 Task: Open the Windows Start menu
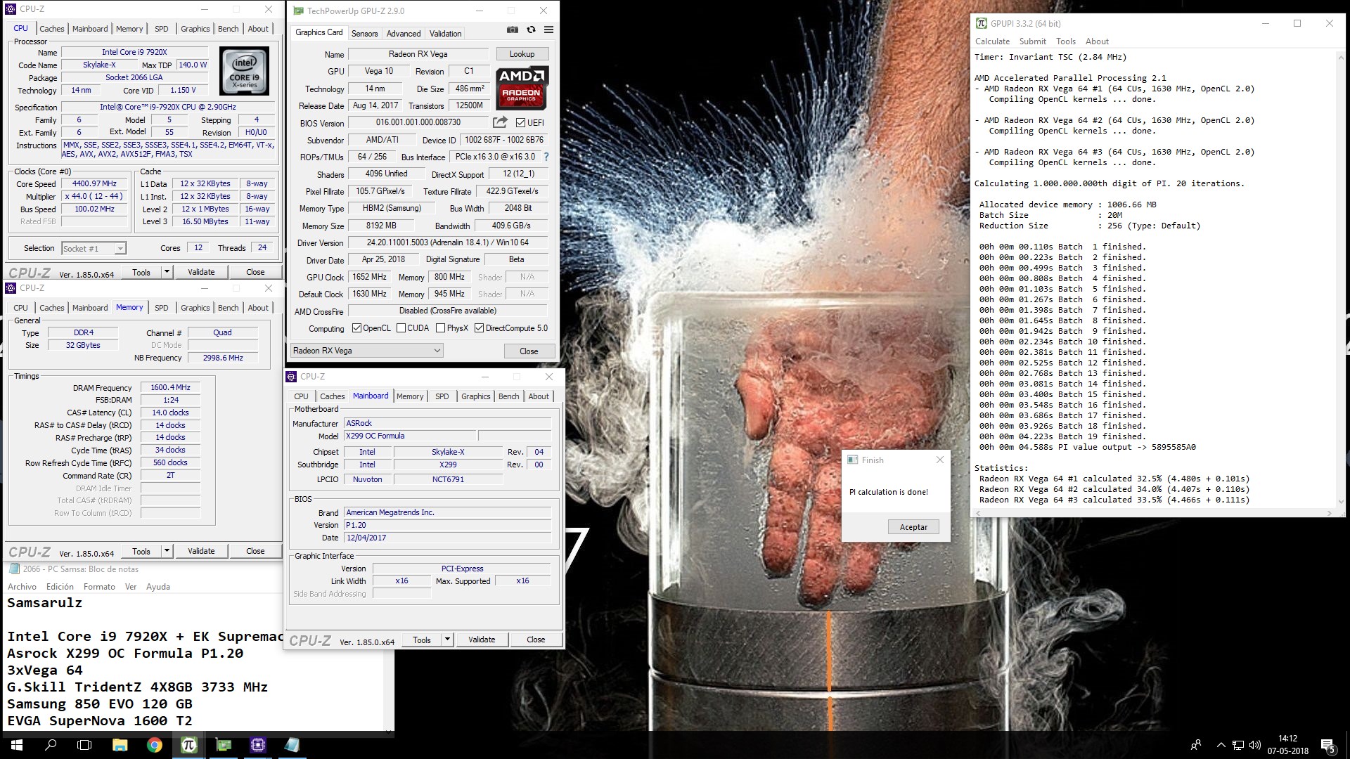[x=17, y=745]
